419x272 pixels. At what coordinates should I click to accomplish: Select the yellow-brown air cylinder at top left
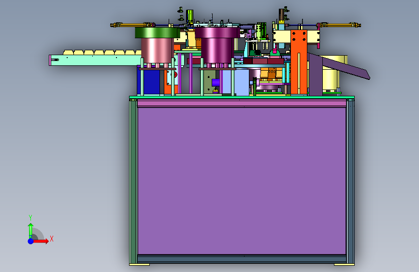coord(133,25)
